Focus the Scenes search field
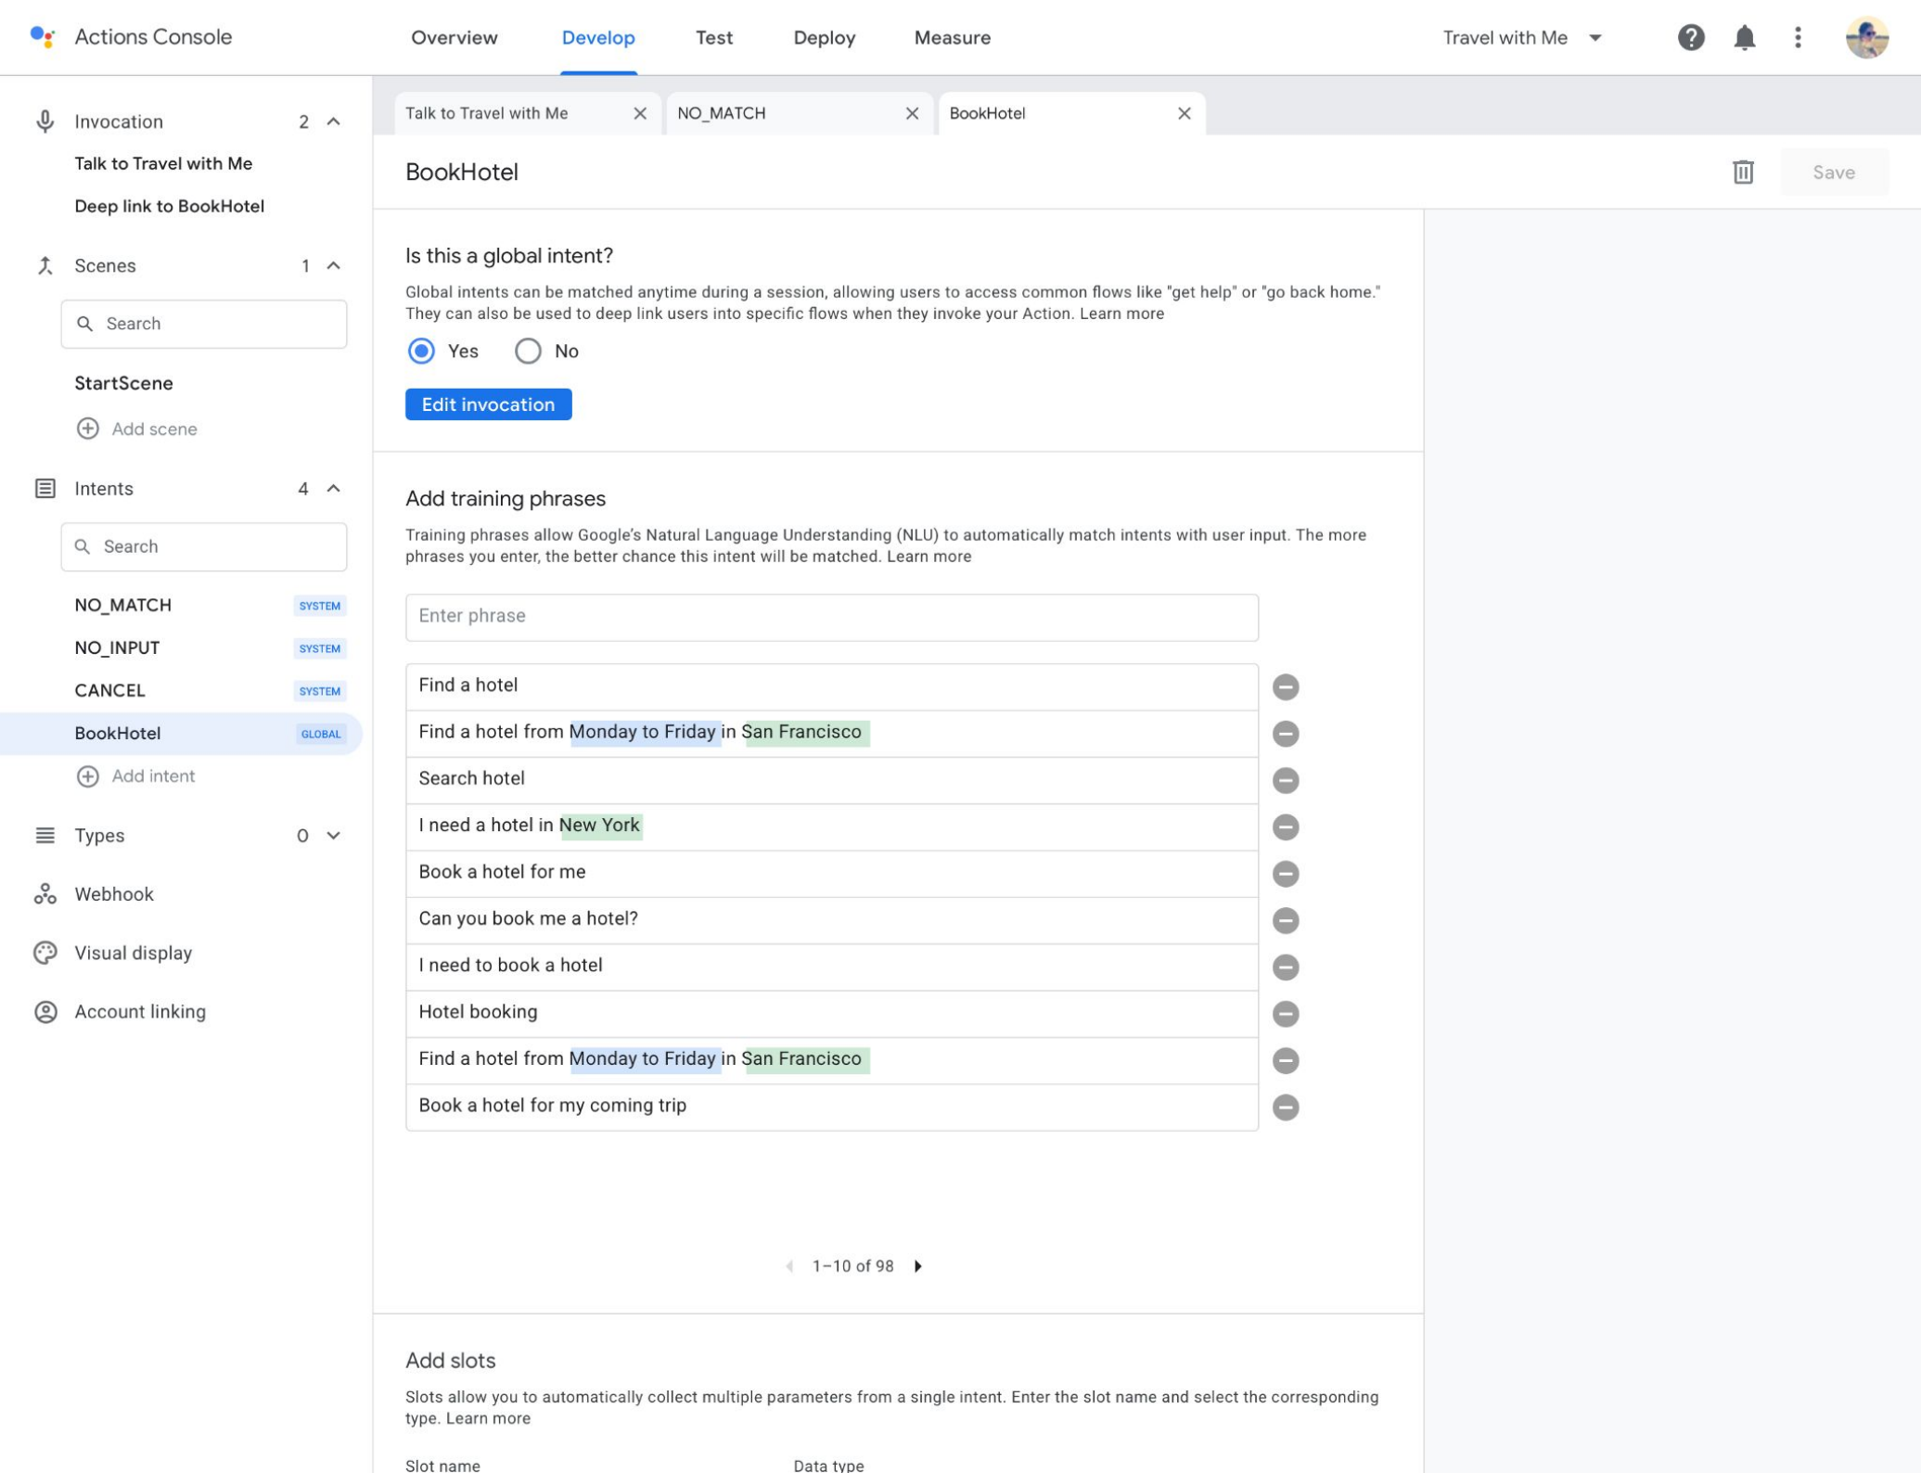1921x1473 pixels. 204,324
